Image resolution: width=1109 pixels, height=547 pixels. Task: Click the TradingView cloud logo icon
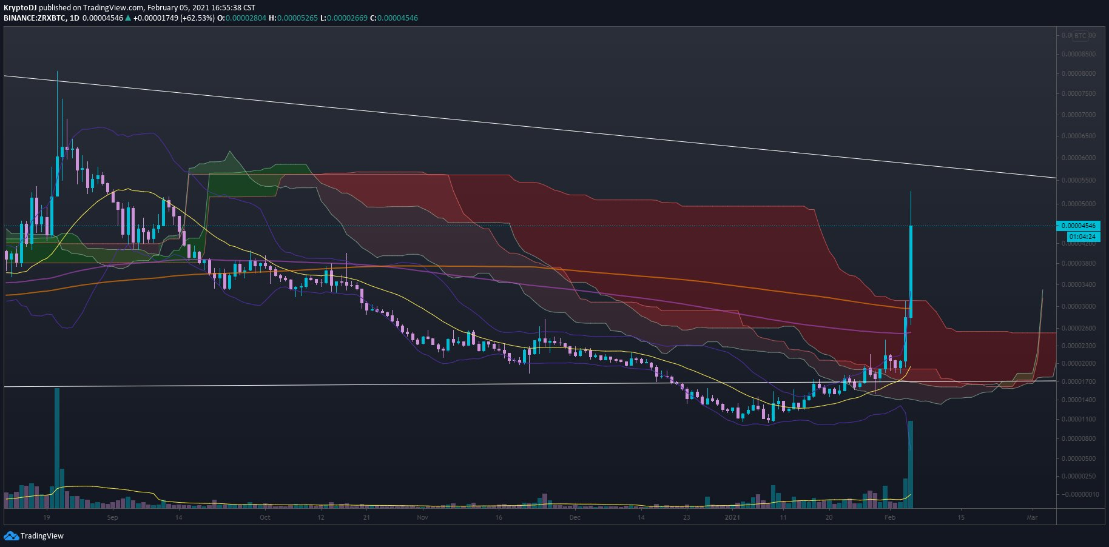point(11,535)
